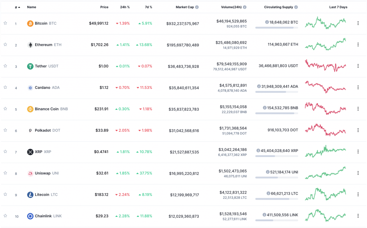Sort the table by Price column
This screenshot has width=367, height=228.
click(x=104, y=7)
